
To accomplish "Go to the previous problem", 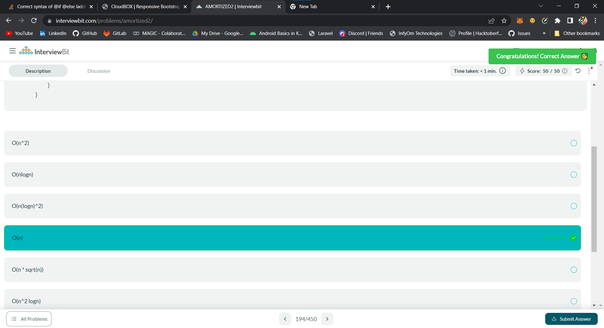I will (x=285, y=319).
